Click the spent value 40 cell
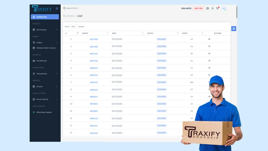Screen dimensions: 268x151 click(192, 54)
